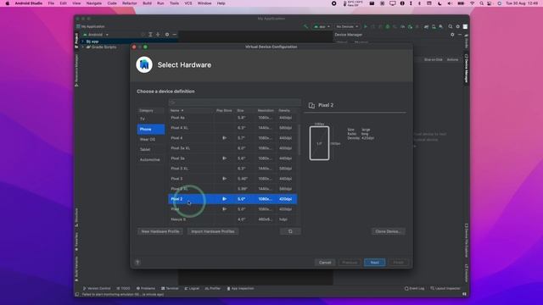543x305 pixels.
Task: Select the Tablet category
Action: 151,149
